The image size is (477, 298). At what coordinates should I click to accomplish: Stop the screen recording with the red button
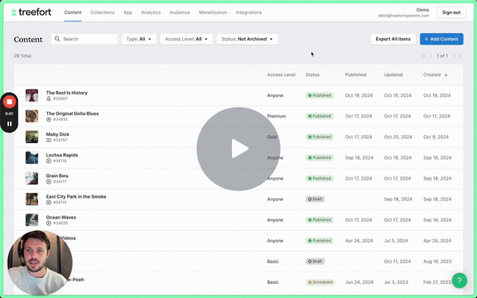pos(9,102)
